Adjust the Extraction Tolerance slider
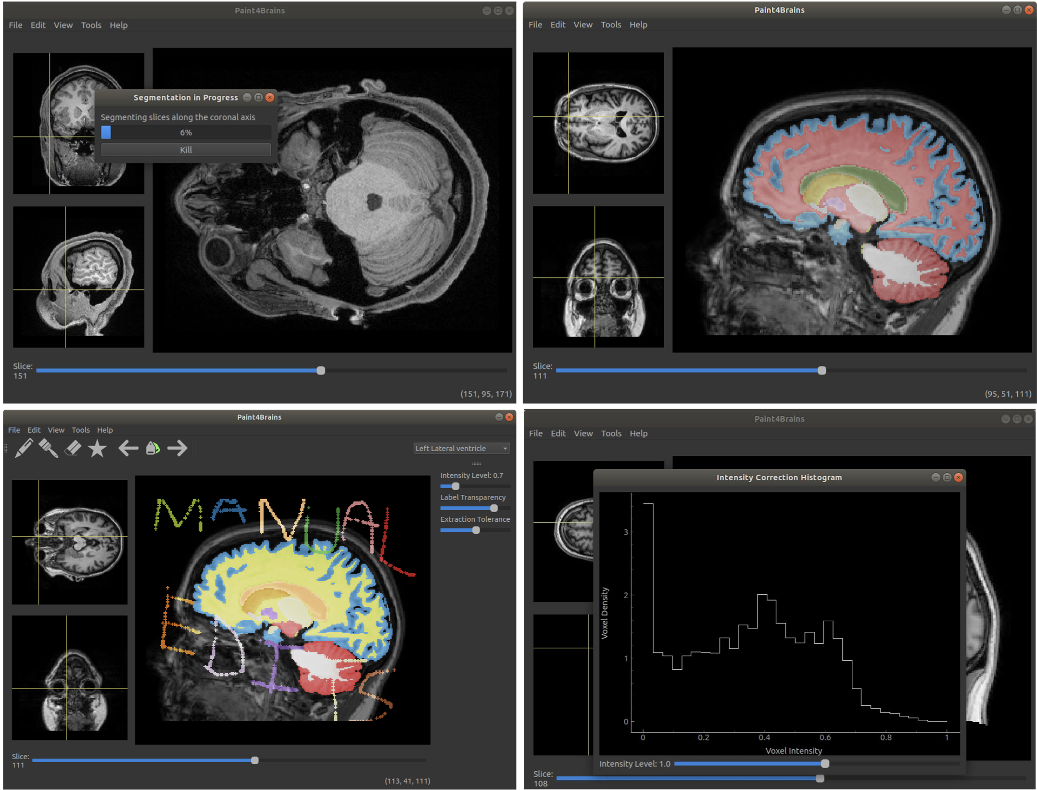The image size is (1037, 790). (475, 530)
